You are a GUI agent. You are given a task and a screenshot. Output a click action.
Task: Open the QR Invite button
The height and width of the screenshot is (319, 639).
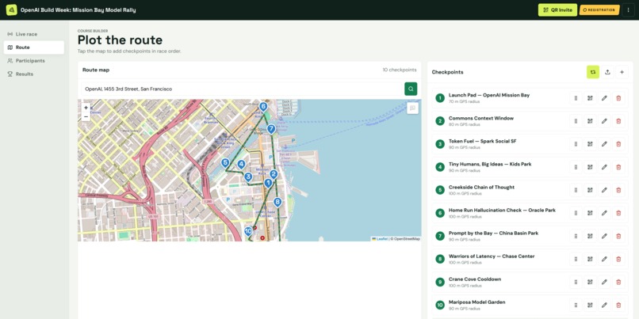pyautogui.click(x=557, y=9)
